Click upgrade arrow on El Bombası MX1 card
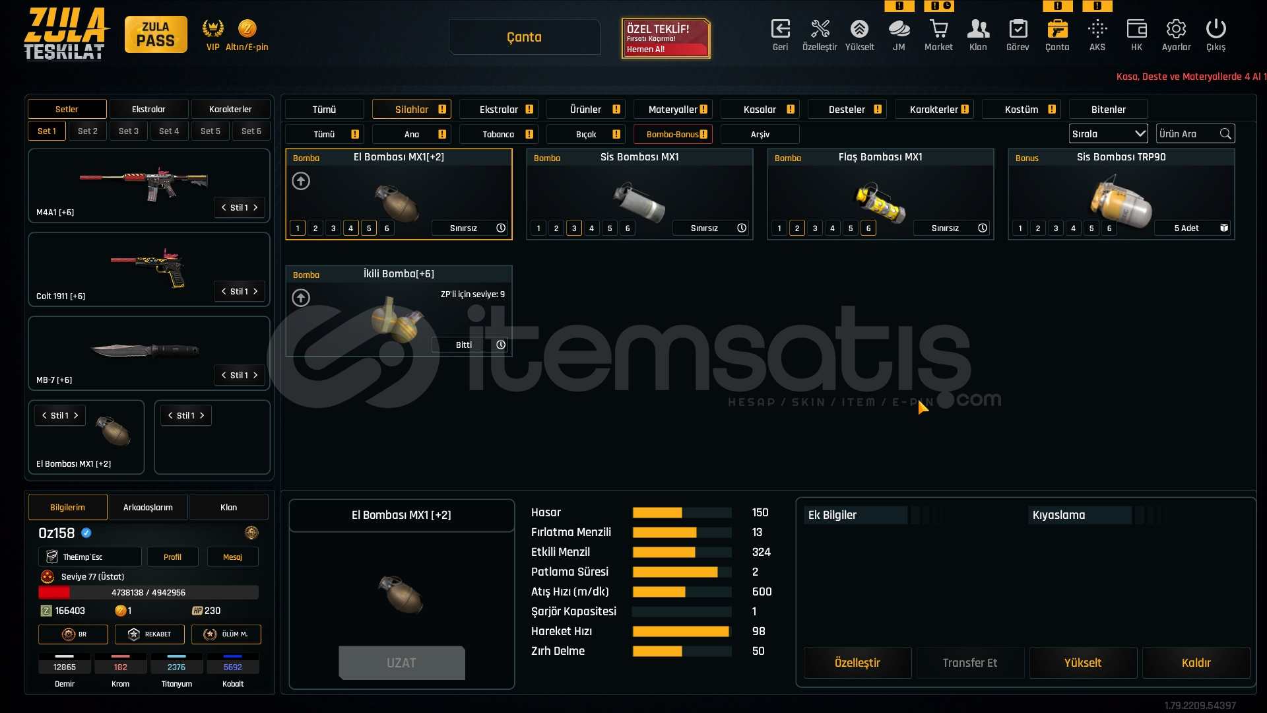The image size is (1267, 713). pos(301,181)
